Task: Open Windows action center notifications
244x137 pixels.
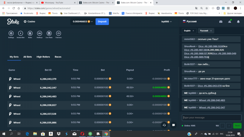Action: pyautogui.click(x=239, y=134)
